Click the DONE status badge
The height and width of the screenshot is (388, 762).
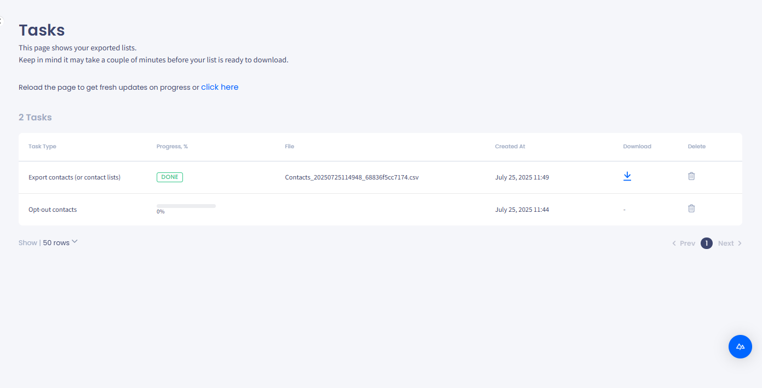point(170,177)
